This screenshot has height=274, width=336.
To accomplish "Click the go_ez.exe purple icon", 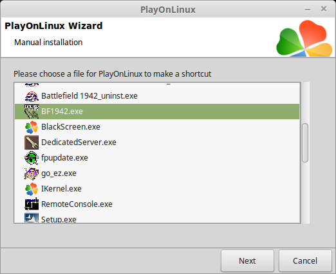I will coord(32,173).
